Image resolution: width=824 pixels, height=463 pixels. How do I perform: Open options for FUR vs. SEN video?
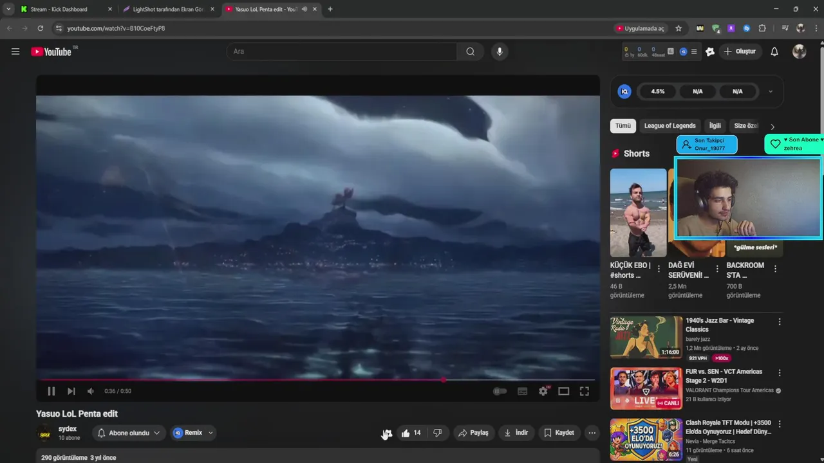point(780,373)
